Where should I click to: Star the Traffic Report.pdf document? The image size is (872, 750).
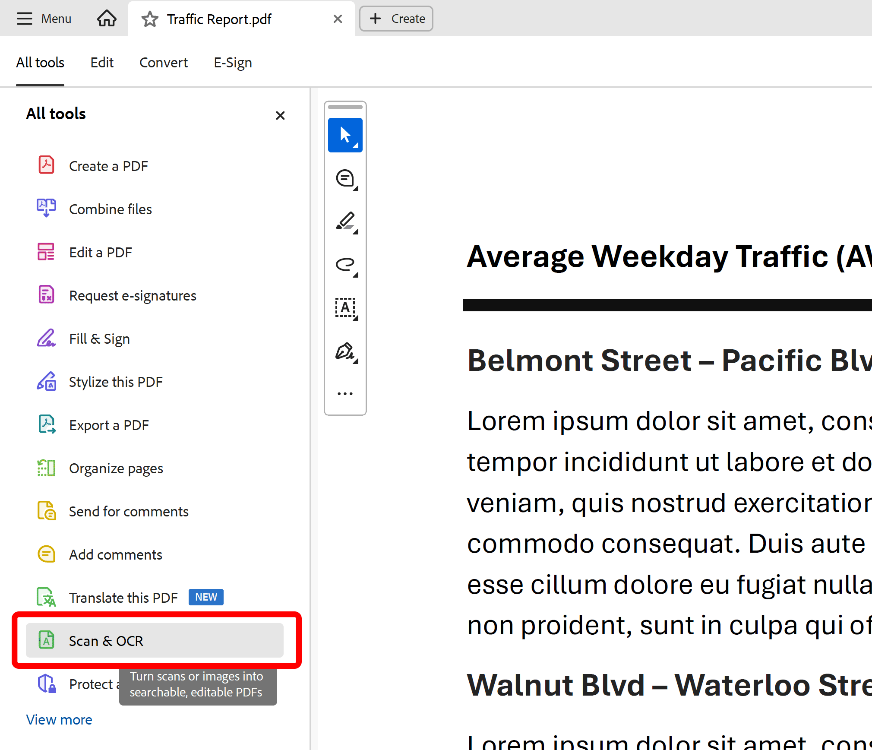pos(150,19)
